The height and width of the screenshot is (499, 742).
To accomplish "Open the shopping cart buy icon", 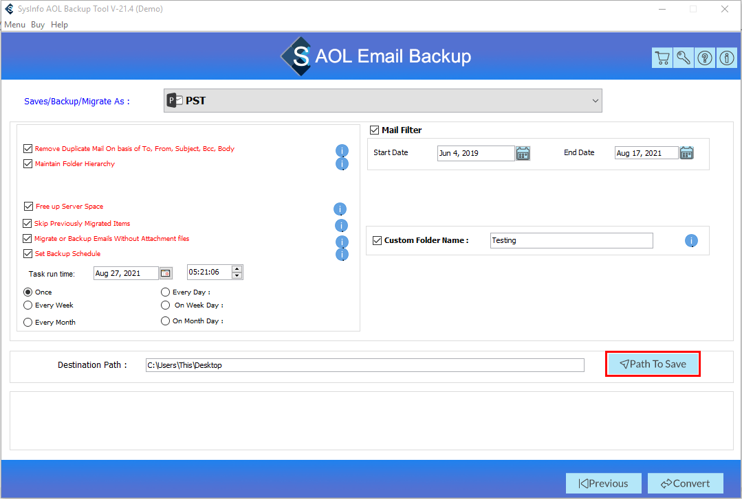I will (662, 58).
